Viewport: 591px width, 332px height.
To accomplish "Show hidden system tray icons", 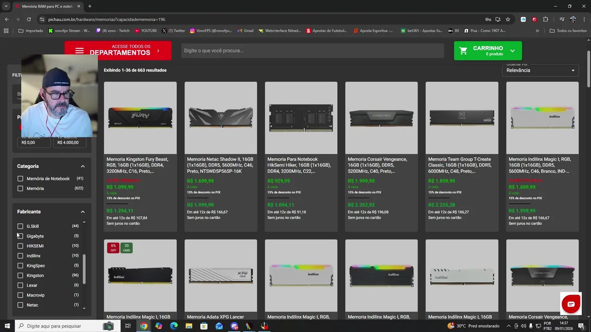I will pos(508,326).
